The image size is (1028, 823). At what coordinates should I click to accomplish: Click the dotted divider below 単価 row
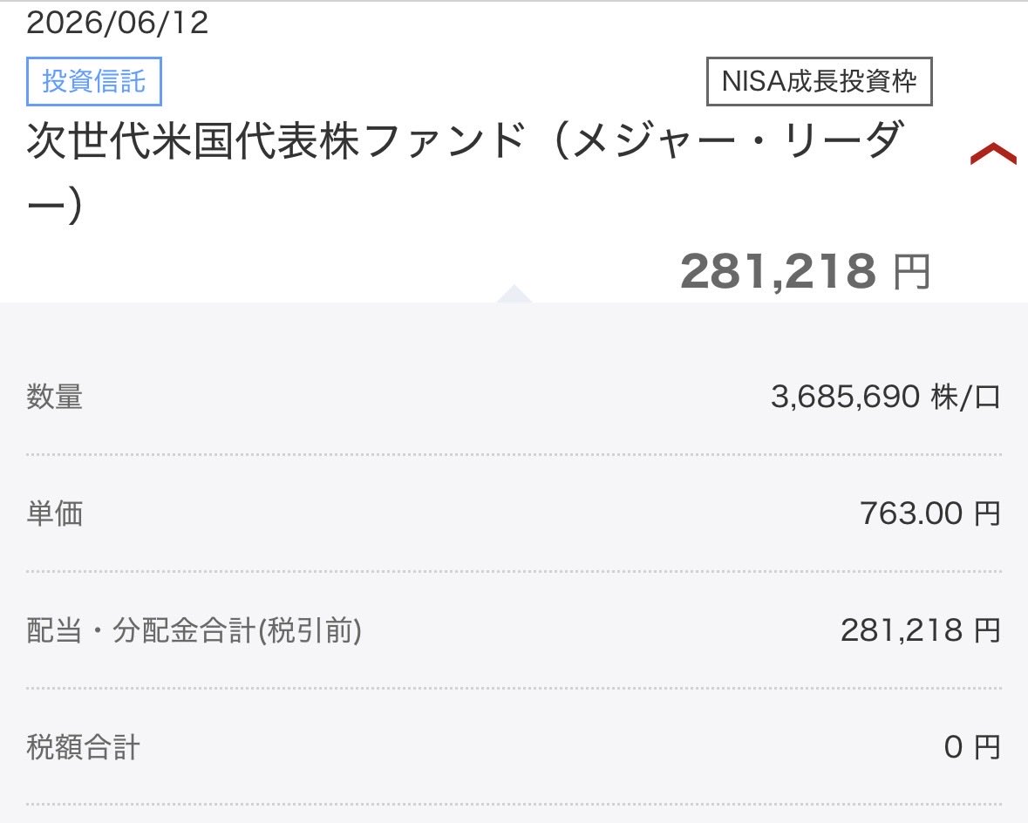pyautogui.click(x=514, y=571)
